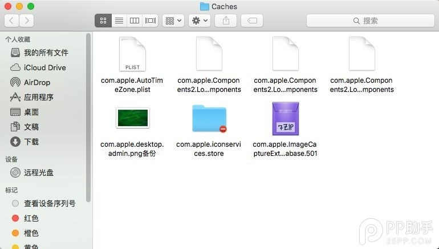Click the 个人收藏 section header
Viewport: 439px width, 249px height.
(x=18, y=39)
